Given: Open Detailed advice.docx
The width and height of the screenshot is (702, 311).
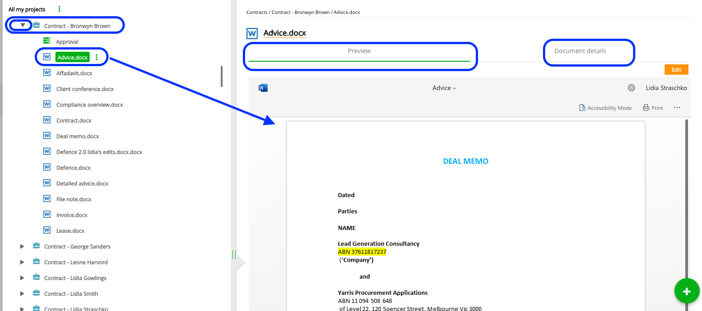Looking at the screenshot, I should tap(82, 183).
